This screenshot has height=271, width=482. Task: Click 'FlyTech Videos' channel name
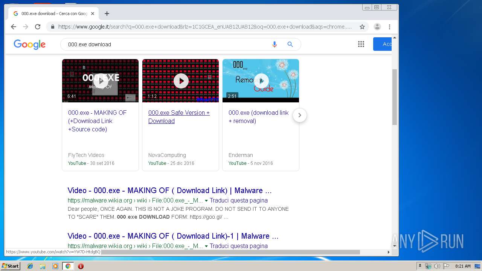click(86, 155)
